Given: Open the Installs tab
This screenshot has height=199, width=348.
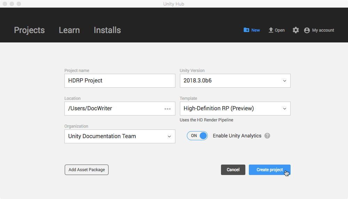Looking at the screenshot, I should tap(107, 30).
